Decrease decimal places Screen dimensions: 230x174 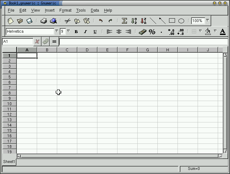pos(180,32)
